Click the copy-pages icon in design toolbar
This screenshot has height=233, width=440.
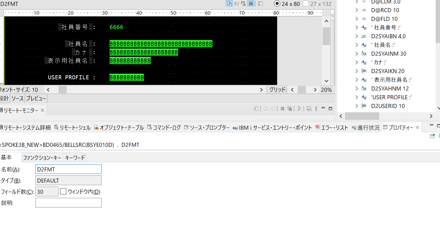click(x=229, y=4)
